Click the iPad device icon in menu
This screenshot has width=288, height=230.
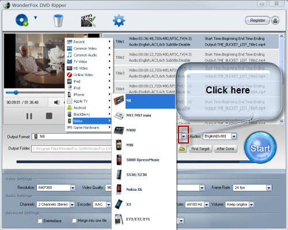(x=69, y=81)
